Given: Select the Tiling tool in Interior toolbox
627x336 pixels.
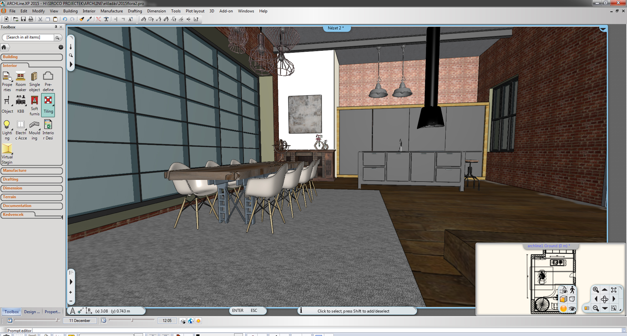Looking at the screenshot, I should click(x=48, y=104).
